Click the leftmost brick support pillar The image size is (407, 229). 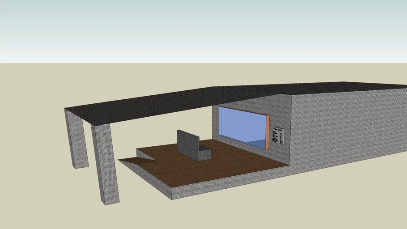(76, 139)
